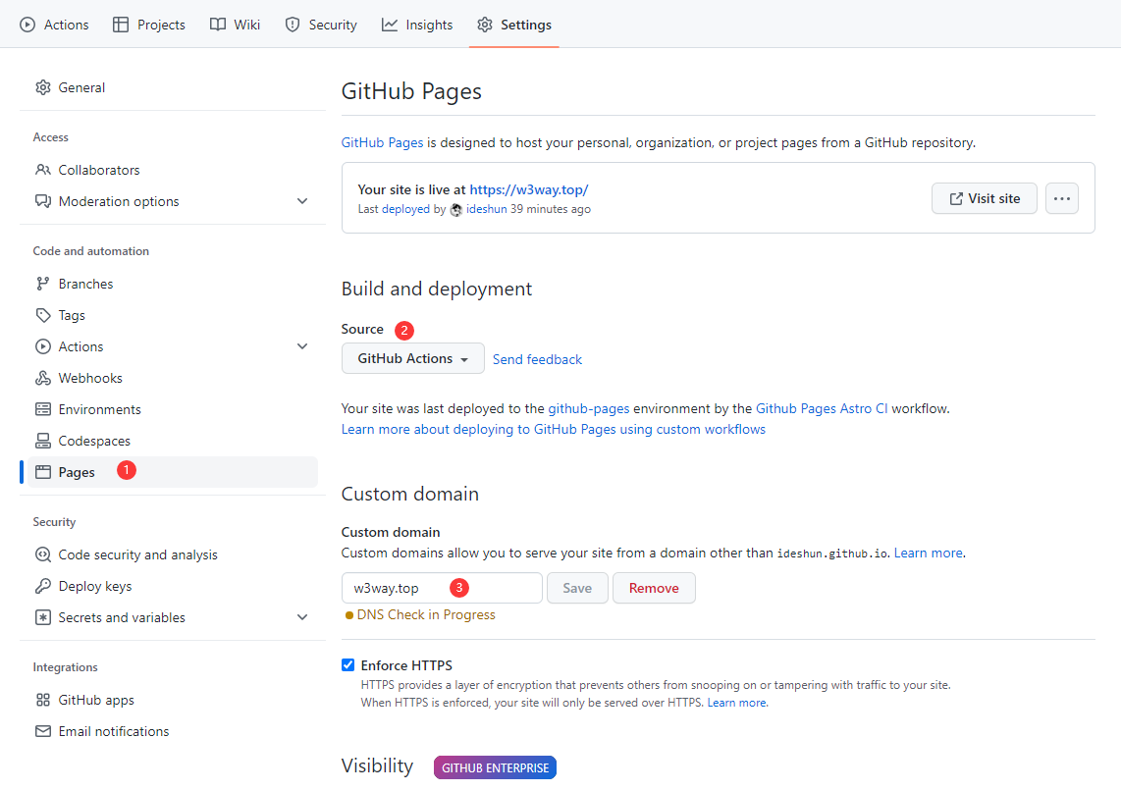
Task: Click the github-pages environment link
Action: [x=588, y=408]
